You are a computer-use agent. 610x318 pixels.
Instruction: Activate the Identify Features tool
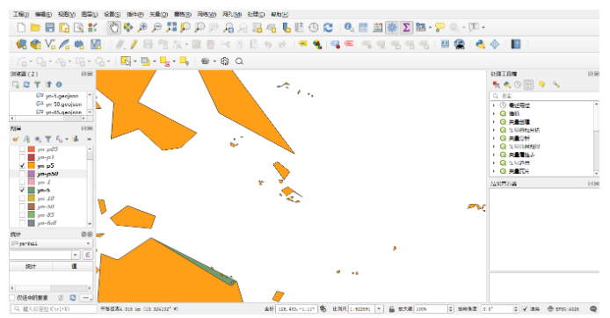(349, 27)
